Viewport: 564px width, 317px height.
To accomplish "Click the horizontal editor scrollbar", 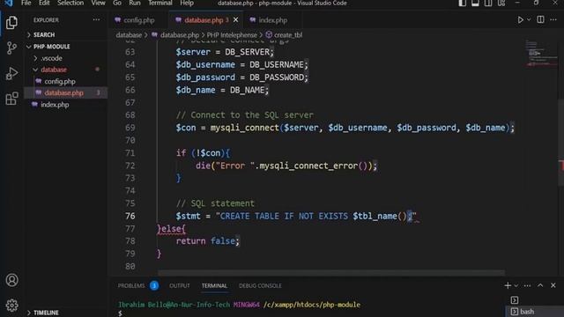I will click(331, 273).
